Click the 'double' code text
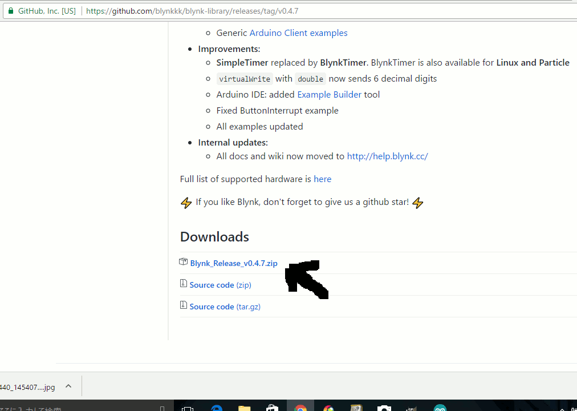The height and width of the screenshot is (411, 577). (311, 79)
